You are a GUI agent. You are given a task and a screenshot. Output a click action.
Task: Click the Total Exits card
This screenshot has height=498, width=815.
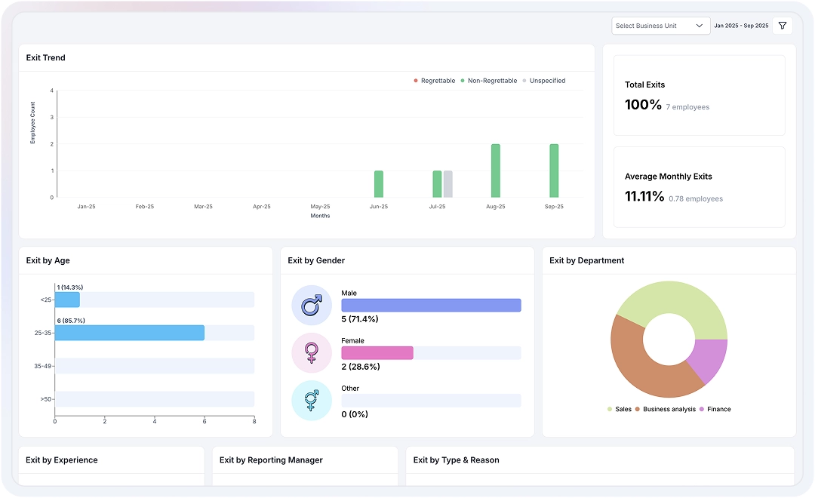click(699, 95)
